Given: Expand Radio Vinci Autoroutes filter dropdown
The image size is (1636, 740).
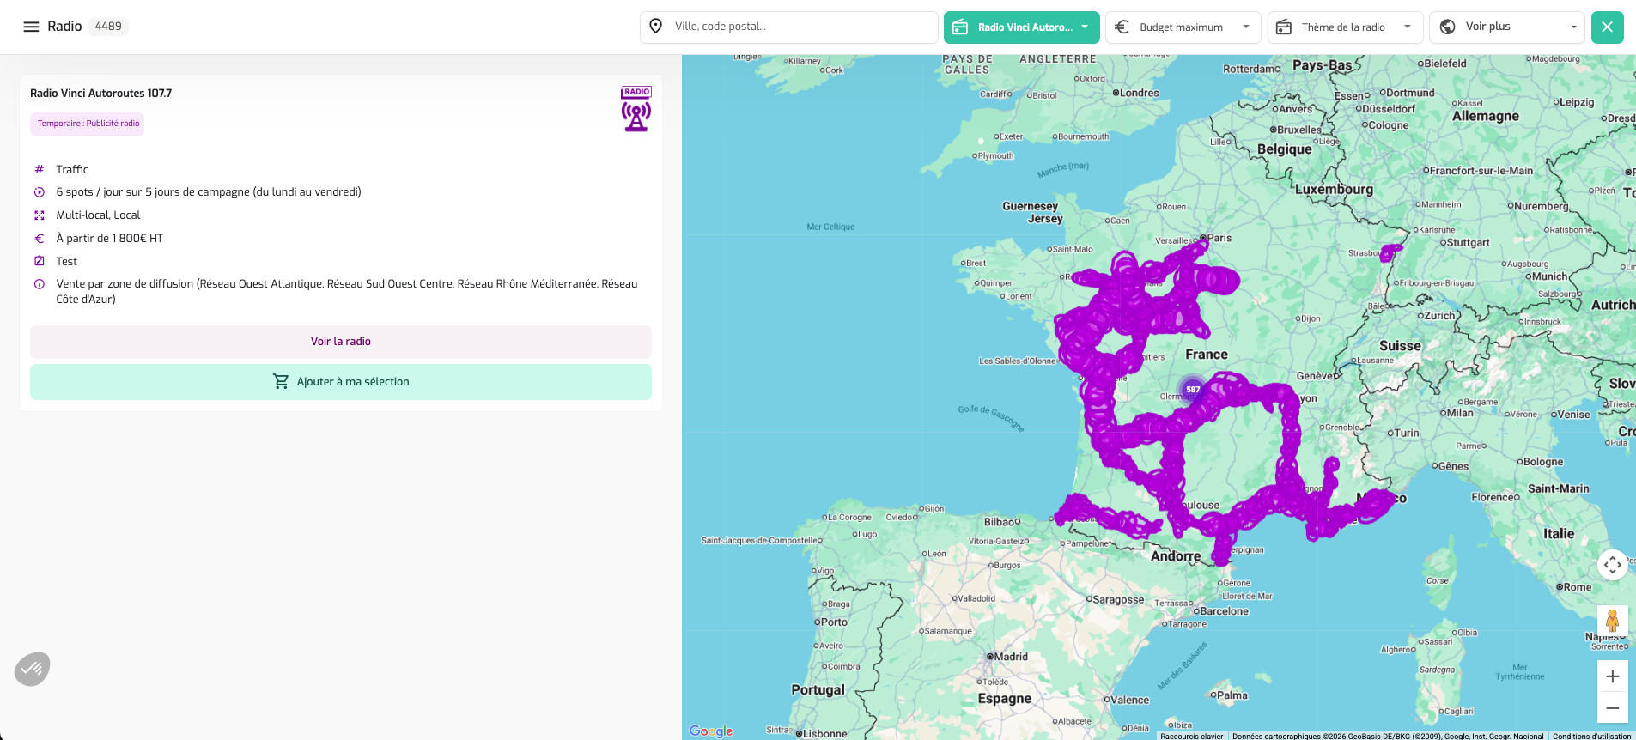Looking at the screenshot, I should pos(1021,27).
